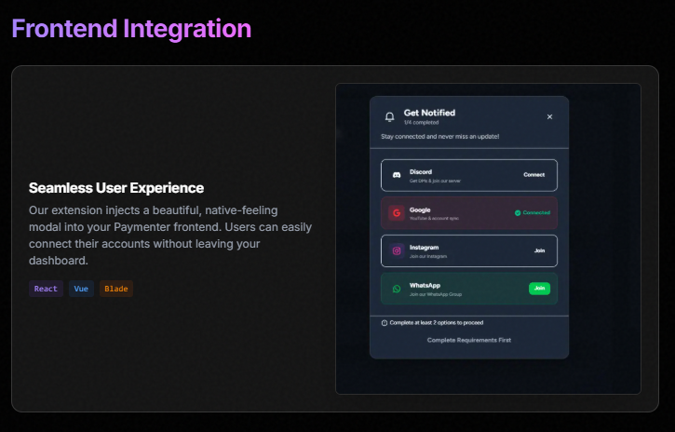Viewport: 675px width, 432px height.
Task: Click Complete Requirements First button
Action: [468, 340]
